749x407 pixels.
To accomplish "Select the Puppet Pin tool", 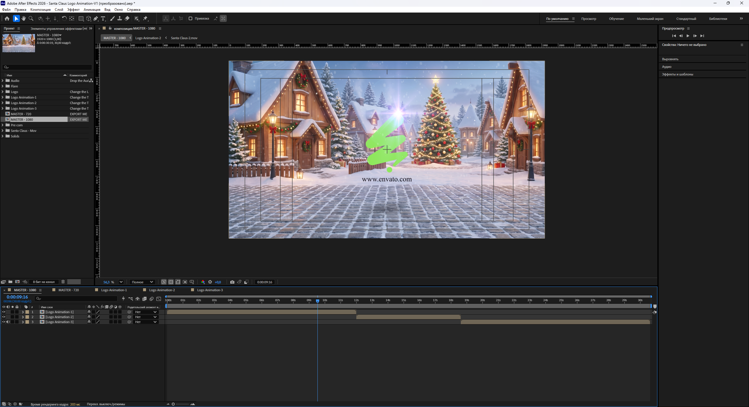I will pos(145,18).
